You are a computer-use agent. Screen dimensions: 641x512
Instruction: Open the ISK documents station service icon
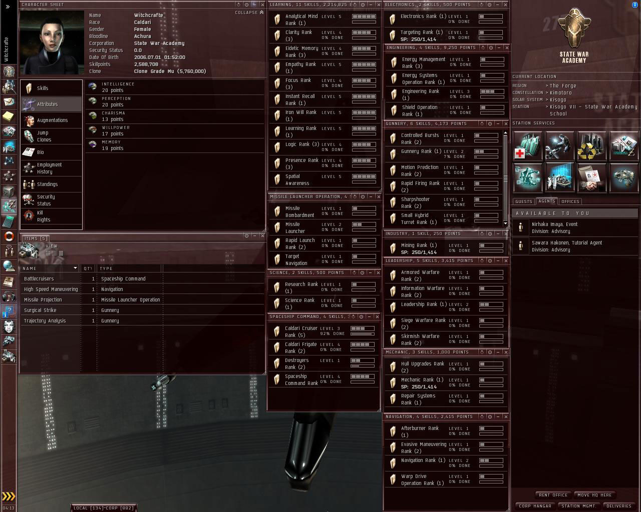(x=623, y=145)
